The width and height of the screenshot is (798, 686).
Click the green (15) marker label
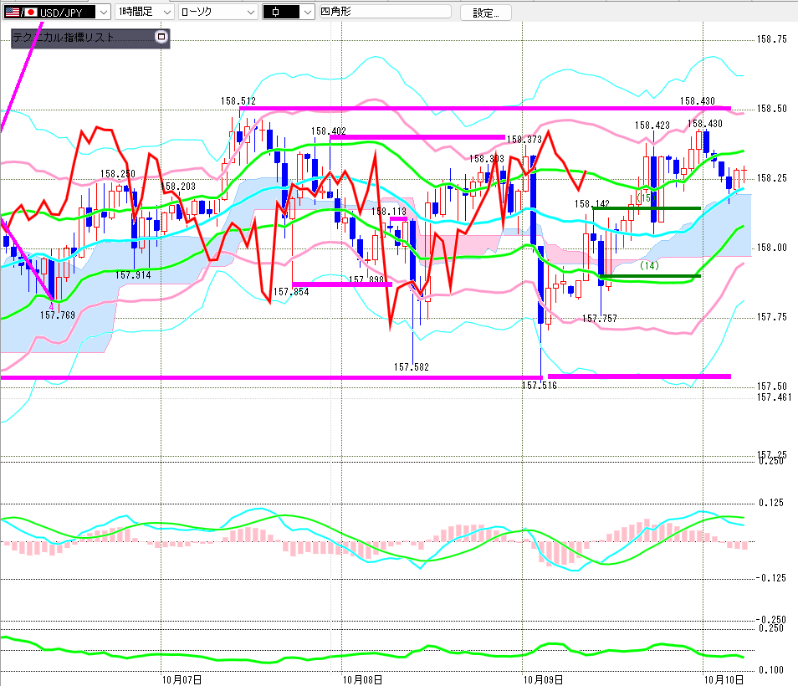click(646, 197)
